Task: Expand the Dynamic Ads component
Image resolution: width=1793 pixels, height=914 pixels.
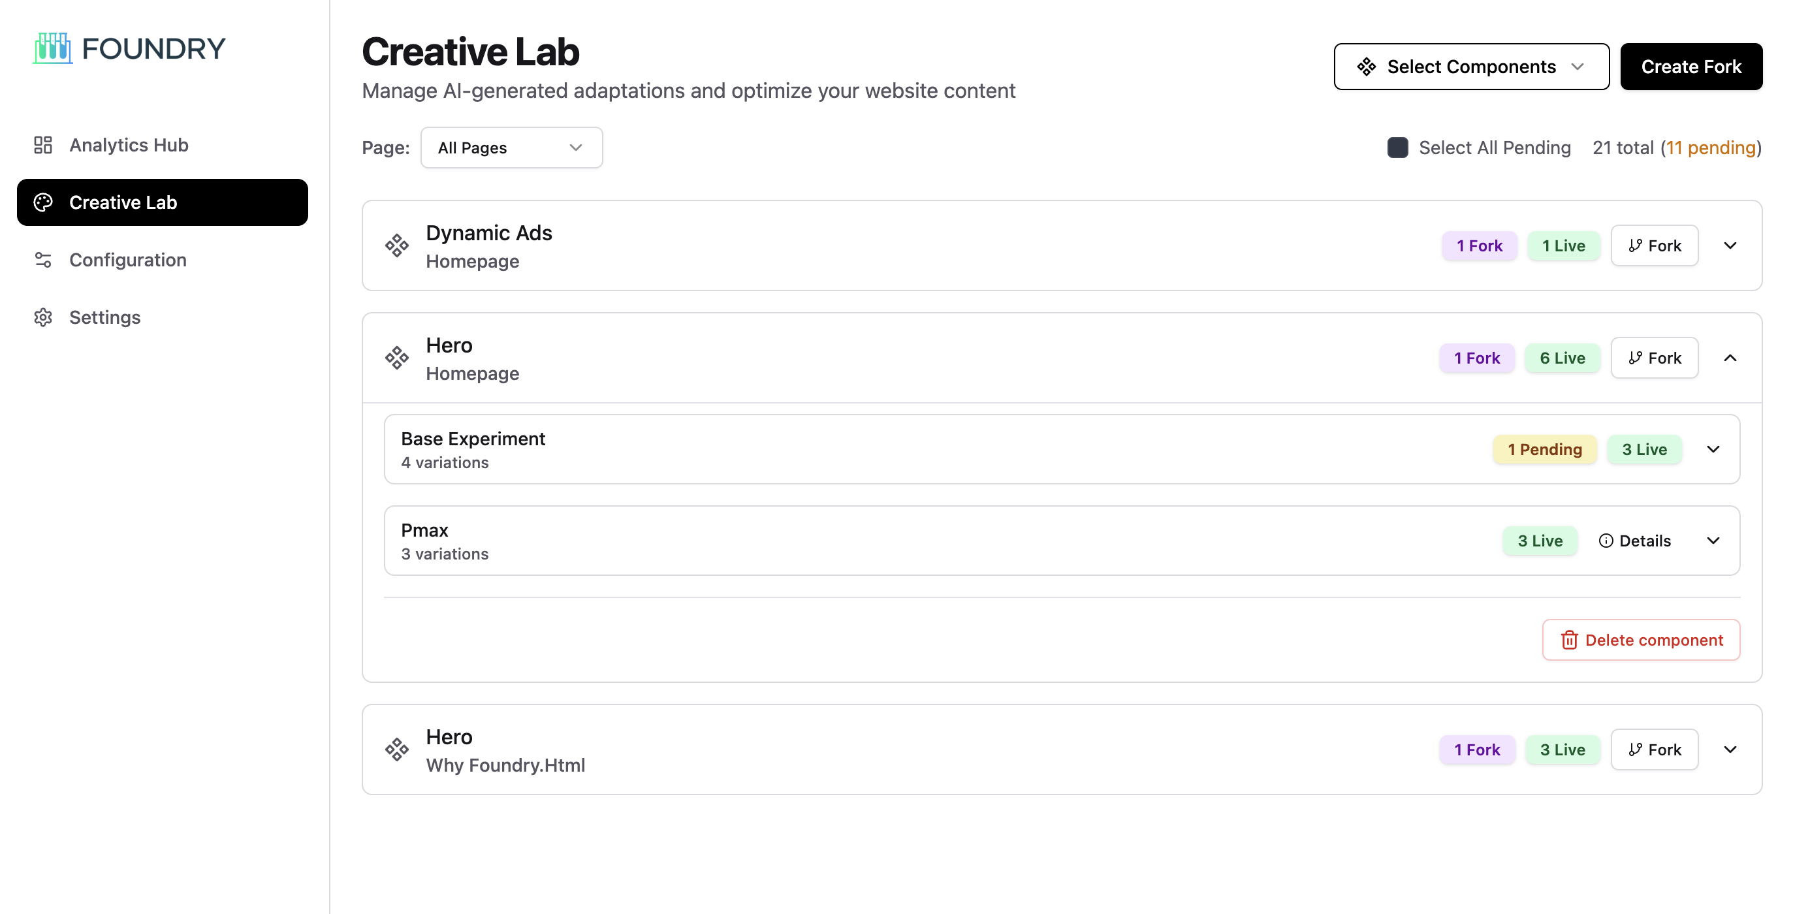Action: point(1730,245)
